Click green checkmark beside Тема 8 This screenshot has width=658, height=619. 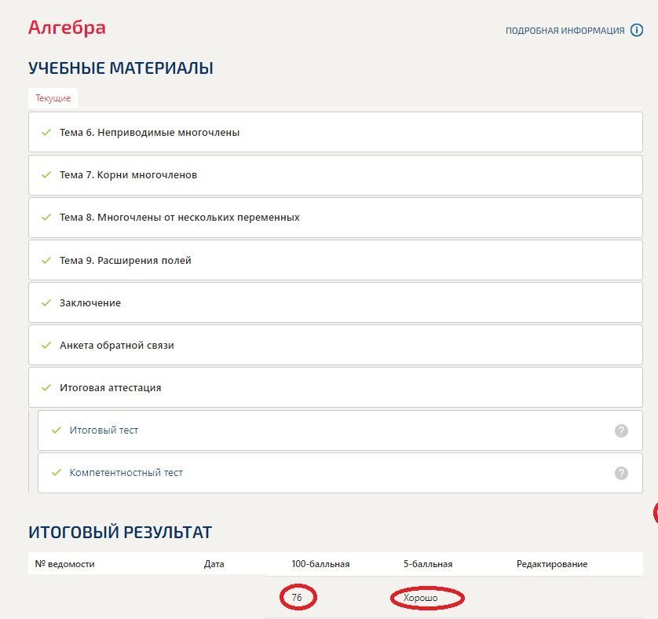46,217
